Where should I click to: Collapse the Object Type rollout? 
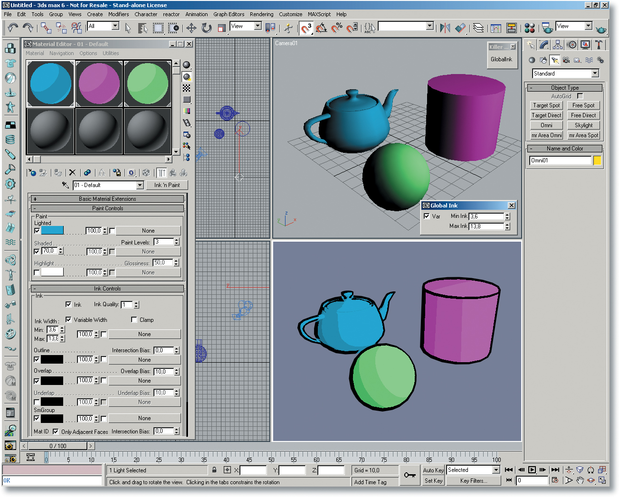tap(565, 88)
